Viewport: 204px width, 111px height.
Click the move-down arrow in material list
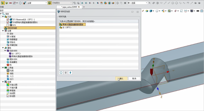[x=70, y=73]
